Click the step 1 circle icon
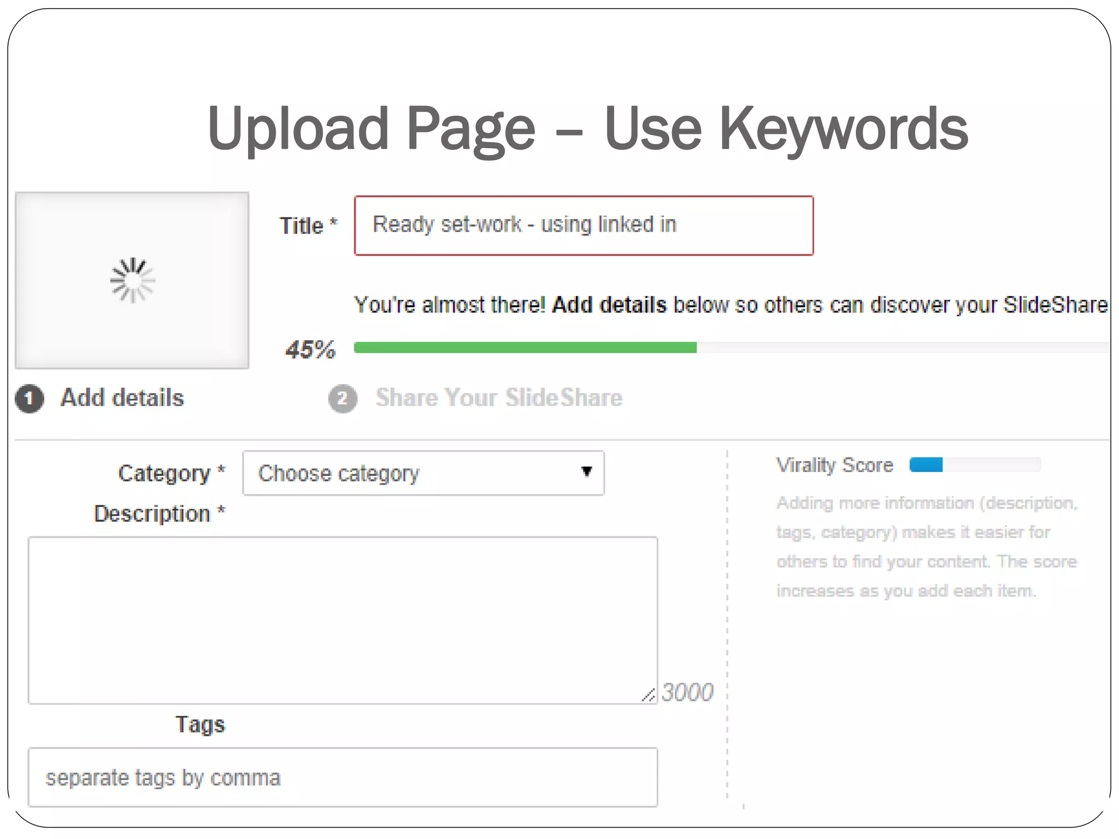The image size is (1119, 839). (30, 398)
